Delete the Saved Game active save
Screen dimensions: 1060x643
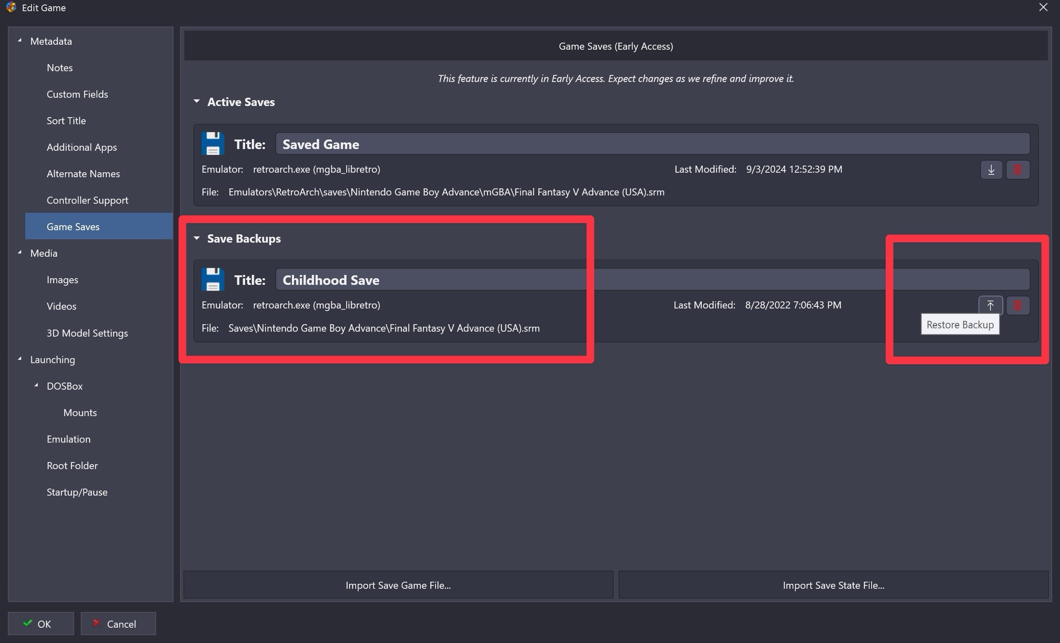click(x=1017, y=169)
